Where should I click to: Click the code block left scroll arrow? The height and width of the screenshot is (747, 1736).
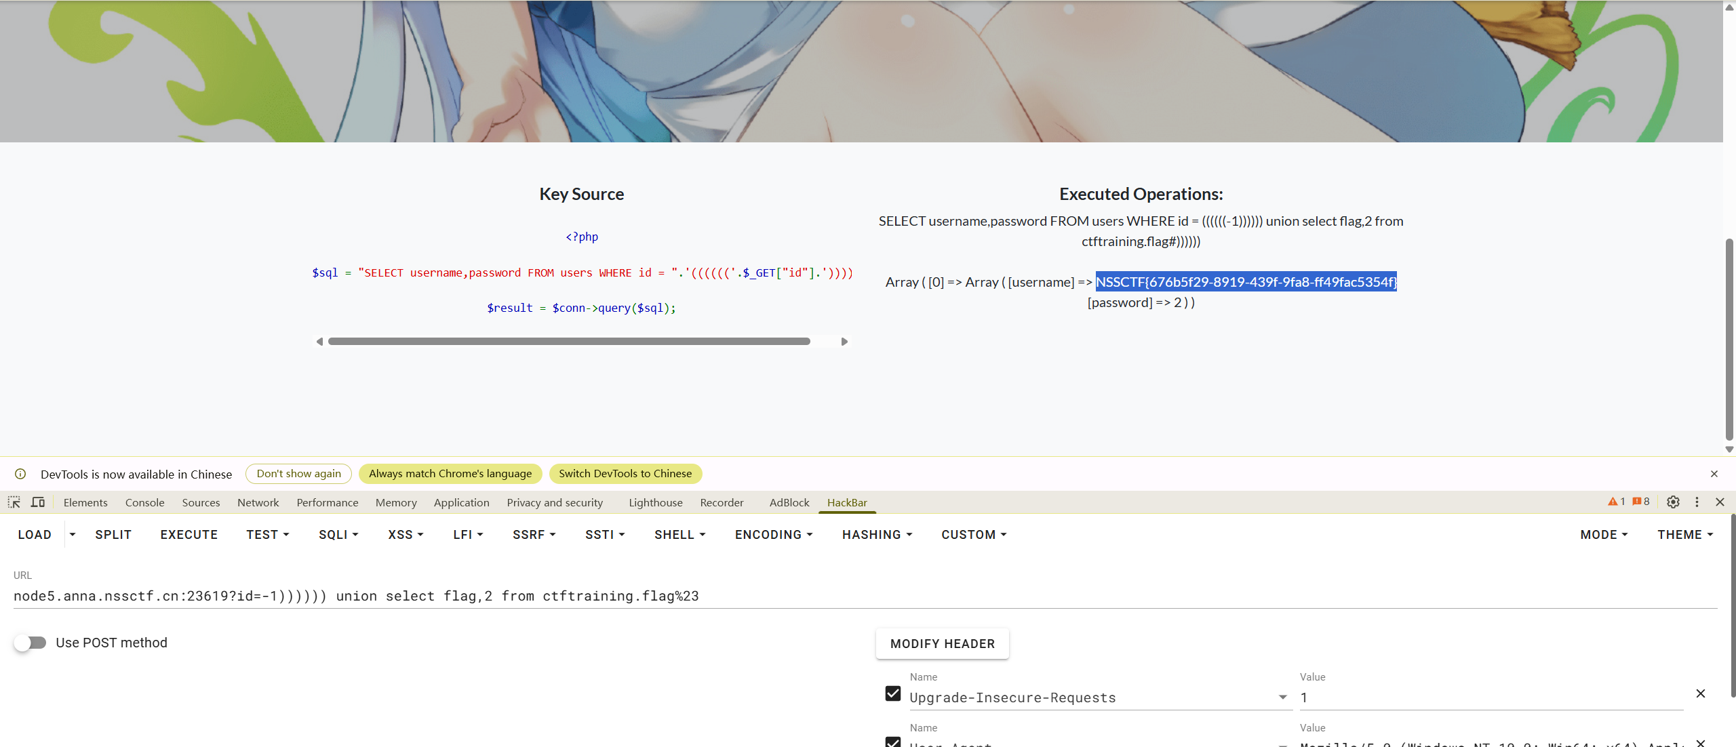pos(319,342)
